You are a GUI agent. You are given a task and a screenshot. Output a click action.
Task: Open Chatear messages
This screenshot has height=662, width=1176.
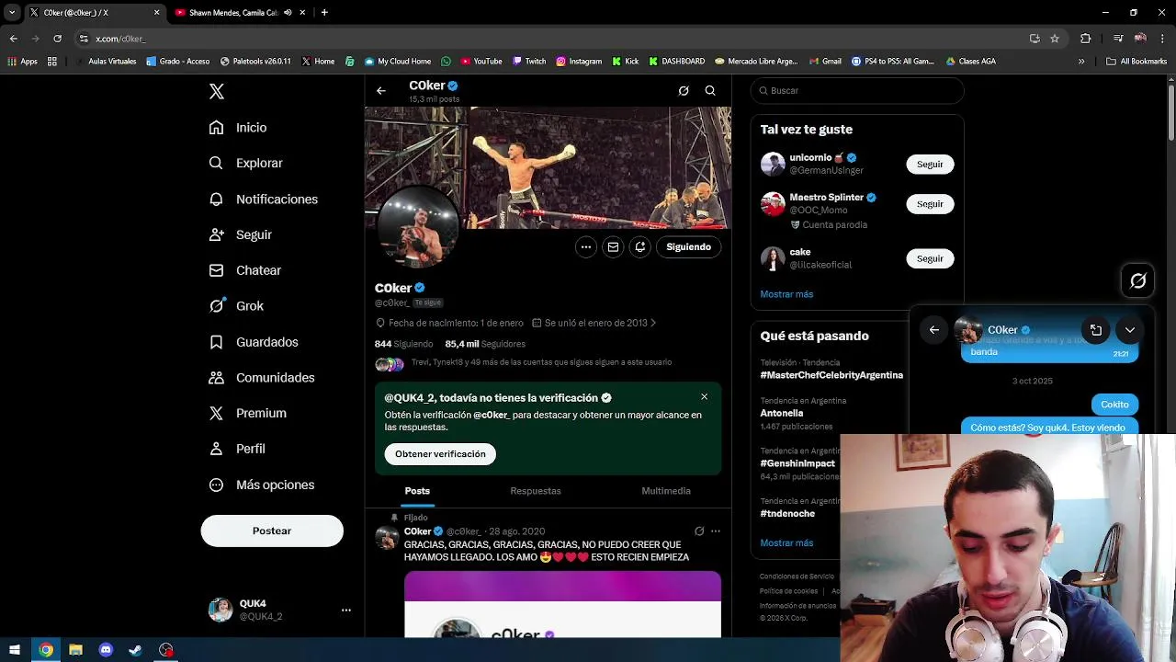click(x=244, y=270)
